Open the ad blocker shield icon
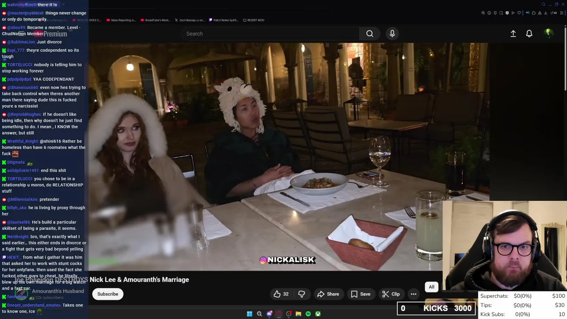 coord(507,13)
